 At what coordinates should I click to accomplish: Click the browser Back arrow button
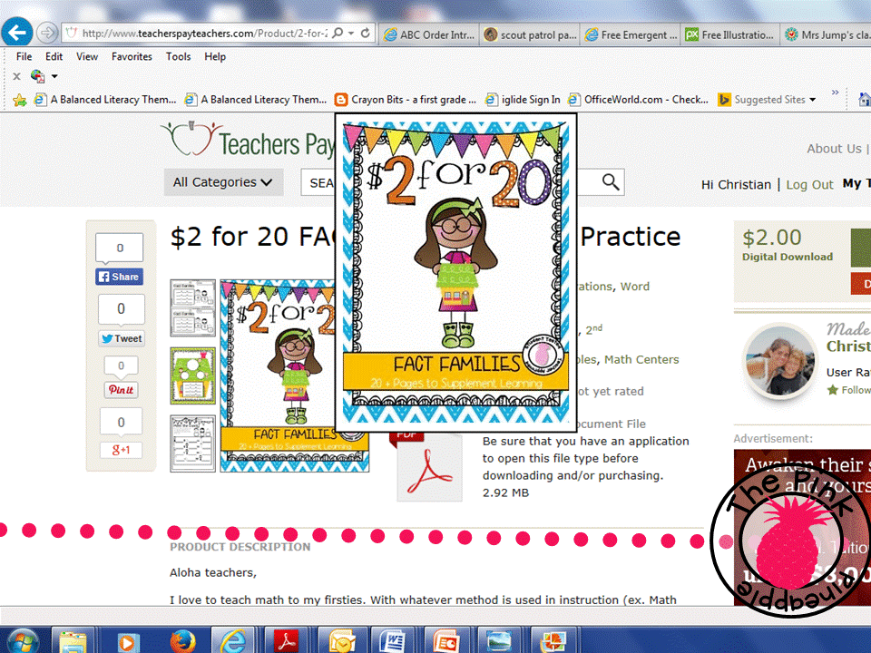point(16,33)
